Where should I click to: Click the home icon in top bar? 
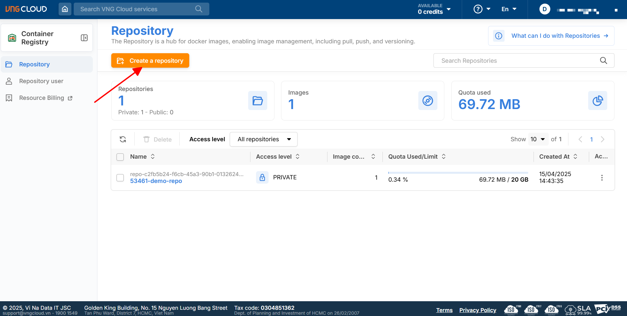pyautogui.click(x=65, y=9)
